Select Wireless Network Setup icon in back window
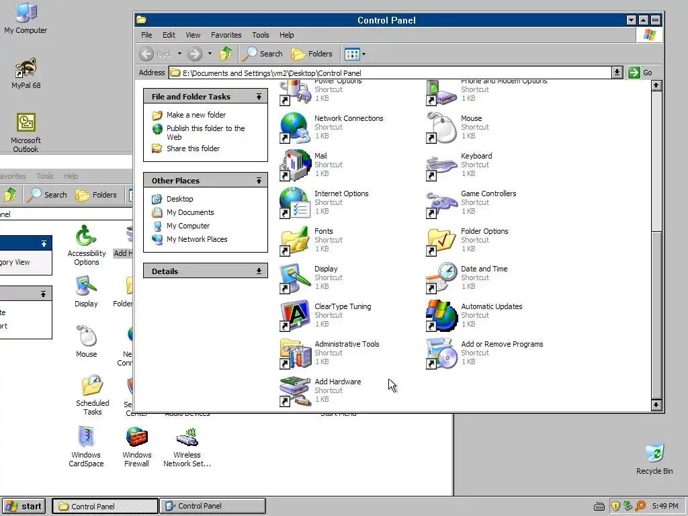Image resolution: width=688 pixels, height=516 pixels. (187, 437)
